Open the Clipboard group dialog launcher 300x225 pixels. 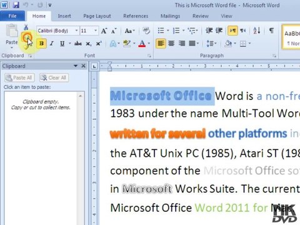pos(30,56)
